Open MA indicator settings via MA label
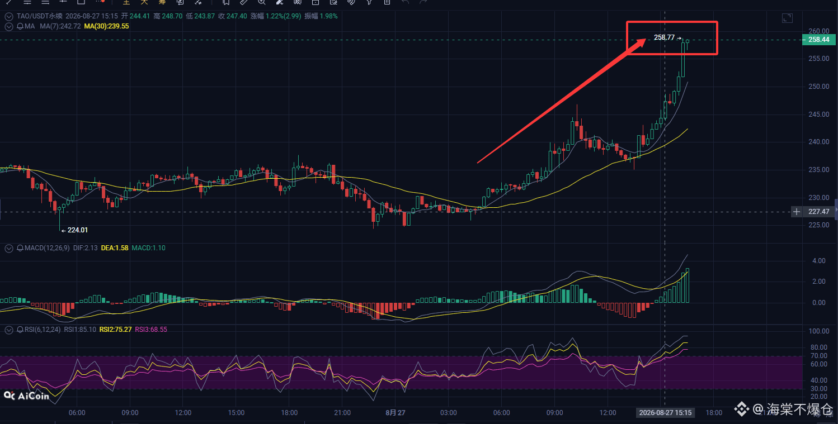This screenshot has height=424, width=838. pyautogui.click(x=30, y=26)
